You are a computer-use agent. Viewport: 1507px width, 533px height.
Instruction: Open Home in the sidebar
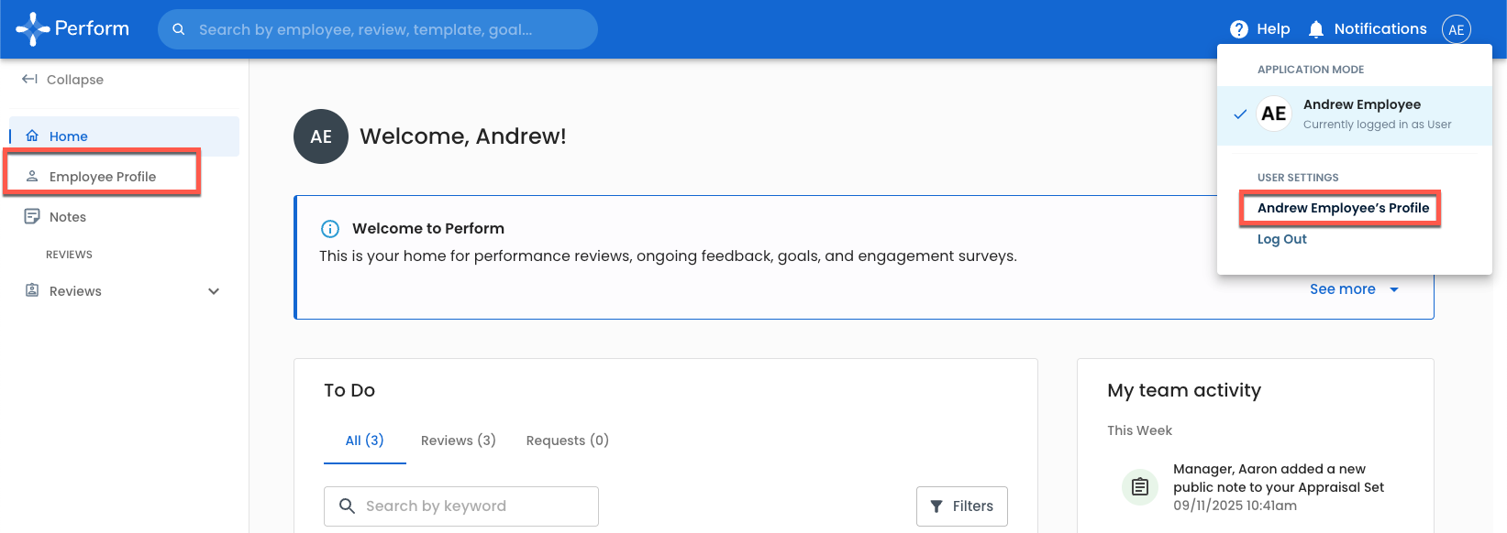[124, 136]
